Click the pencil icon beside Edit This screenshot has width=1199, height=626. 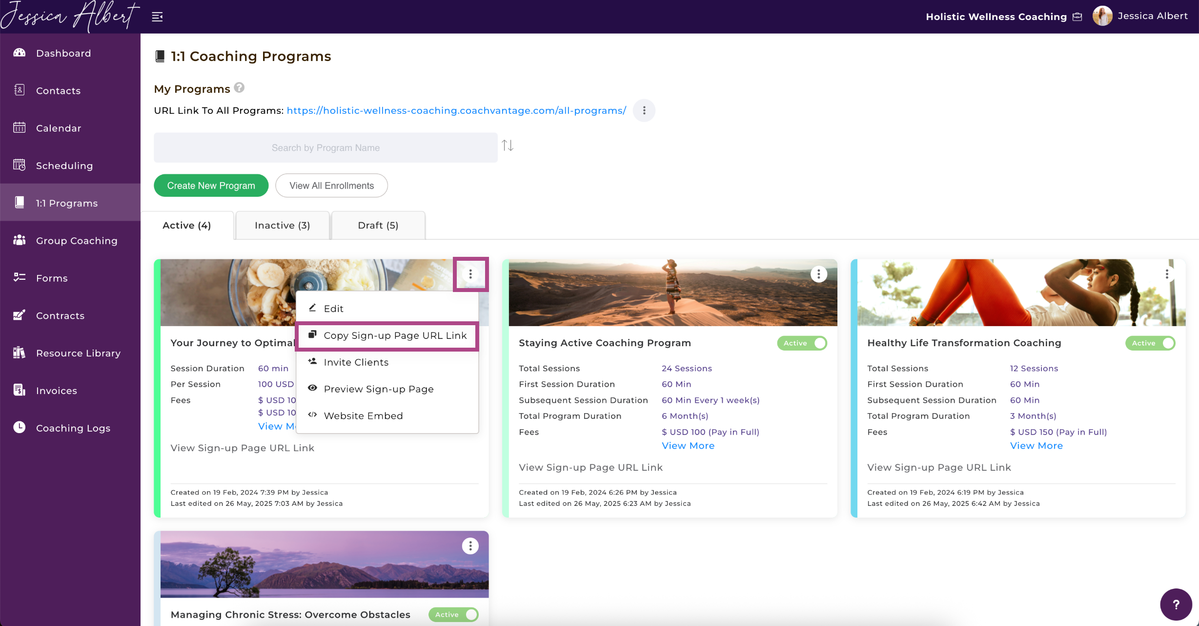click(312, 308)
